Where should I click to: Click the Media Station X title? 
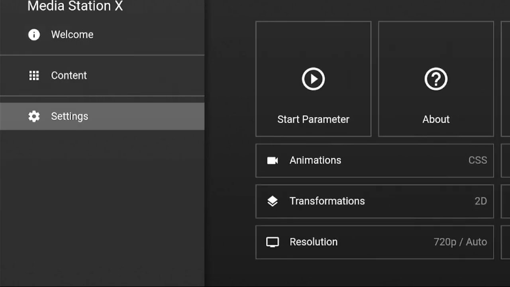coord(75,6)
